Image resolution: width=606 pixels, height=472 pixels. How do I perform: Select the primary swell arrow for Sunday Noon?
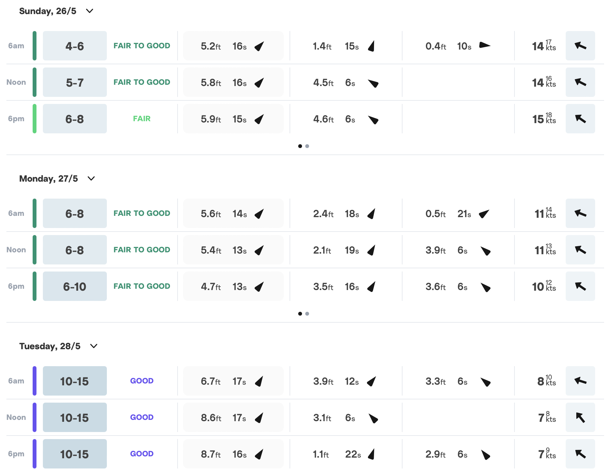click(x=259, y=82)
